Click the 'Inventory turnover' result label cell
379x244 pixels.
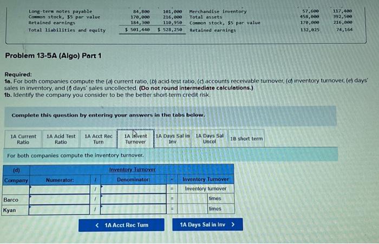[x=206, y=188]
